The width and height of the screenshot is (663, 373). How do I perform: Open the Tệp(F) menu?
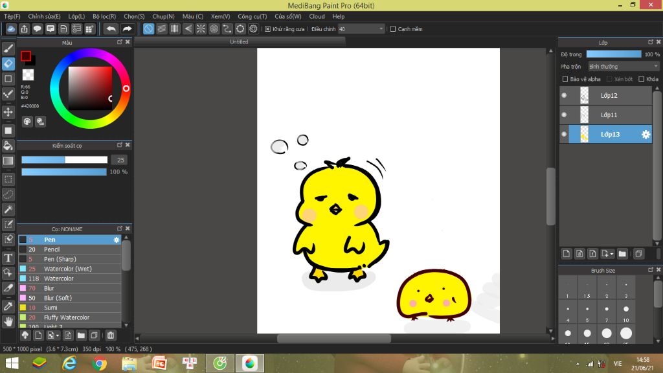[x=12, y=16]
